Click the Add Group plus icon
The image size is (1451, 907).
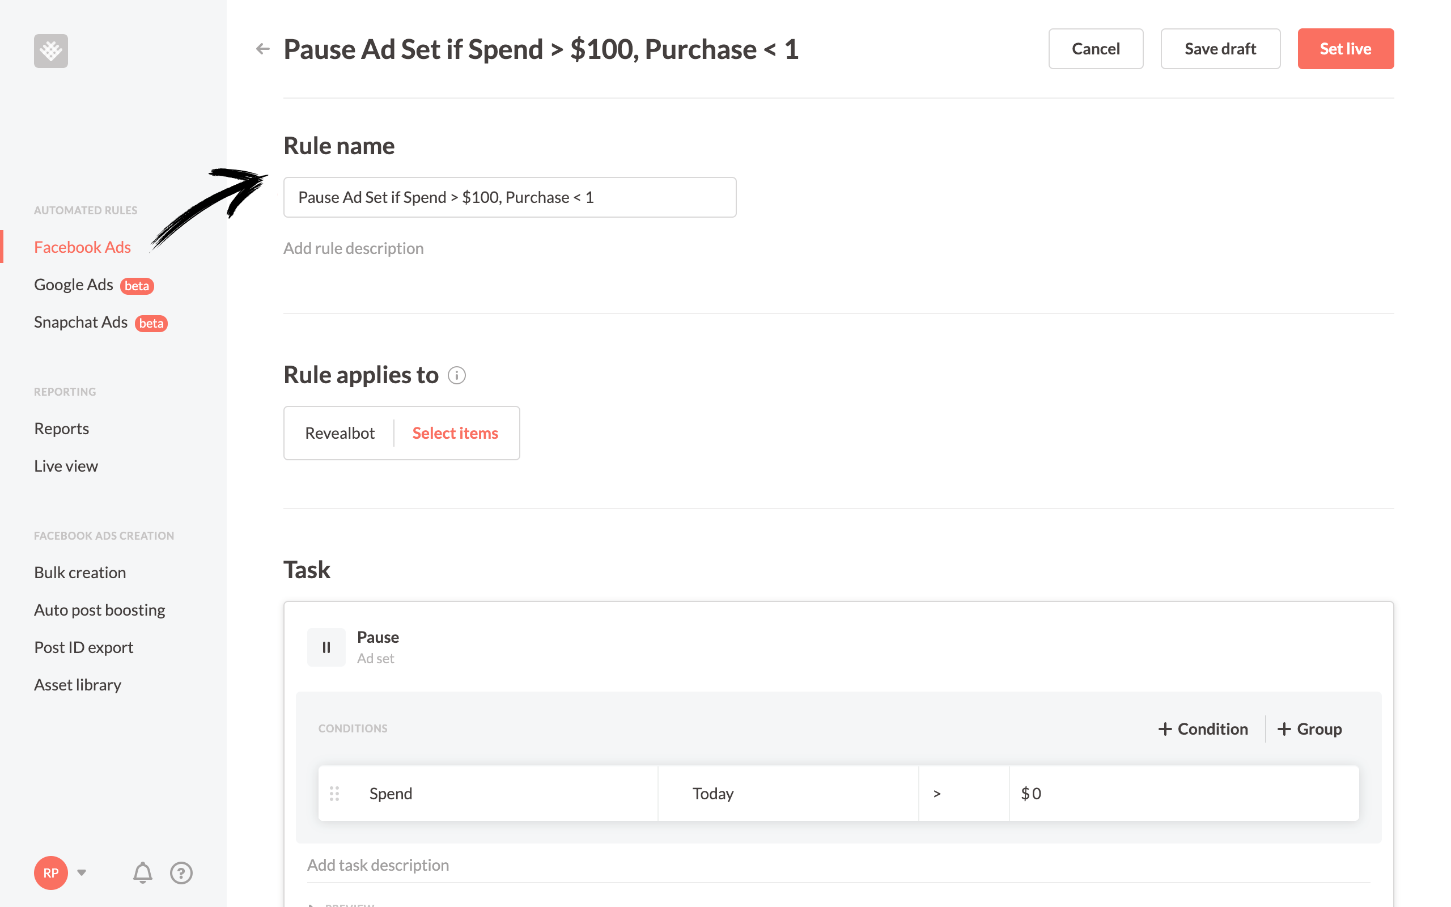(1284, 730)
